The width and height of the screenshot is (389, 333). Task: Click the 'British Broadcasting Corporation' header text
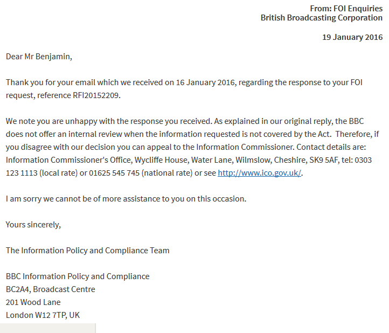tap(322, 18)
